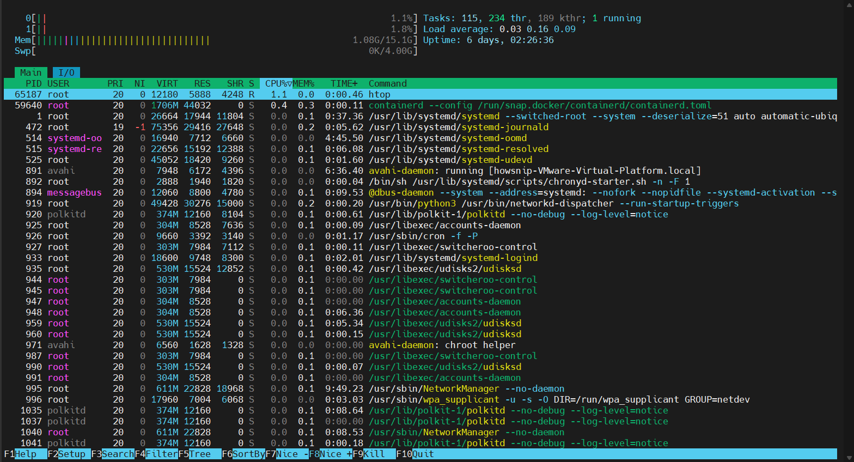The width and height of the screenshot is (854, 462).
Task: Click F3 Search function key
Action: click(x=113, y=454)
